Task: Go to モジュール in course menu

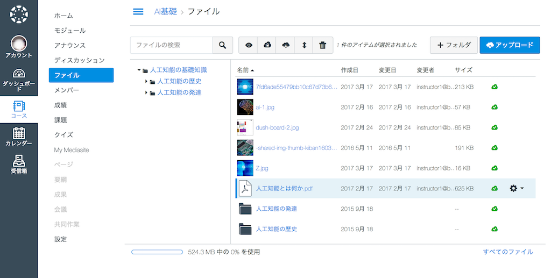Action: [70, 31]
